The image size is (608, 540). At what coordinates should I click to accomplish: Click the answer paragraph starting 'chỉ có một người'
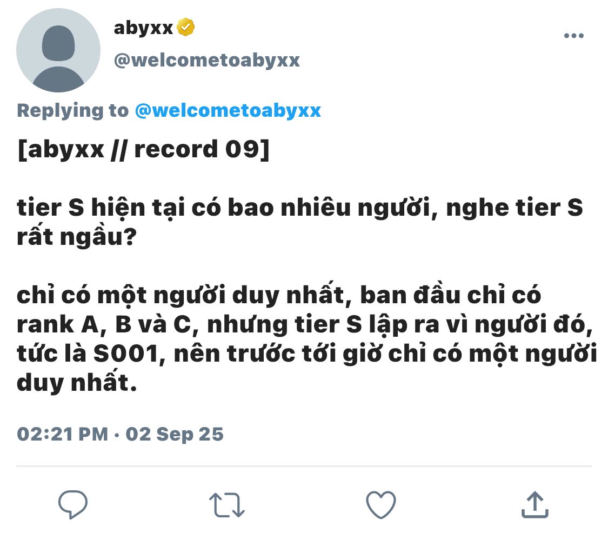pos(306,339)
